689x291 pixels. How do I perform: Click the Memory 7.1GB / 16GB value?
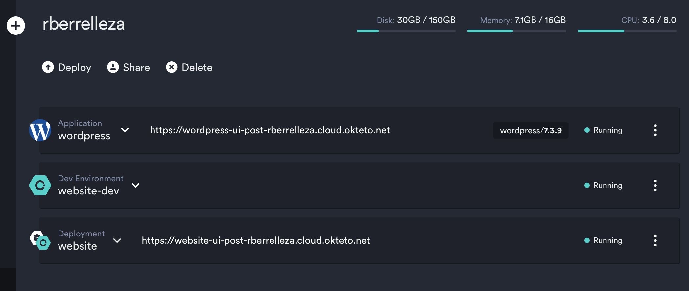click(x=540, y=20)
